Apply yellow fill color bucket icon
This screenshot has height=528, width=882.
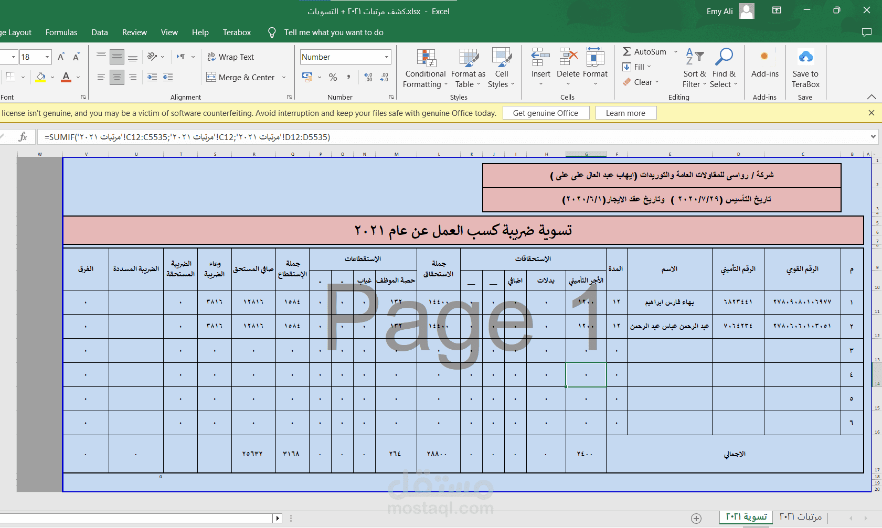click(41, 77)
